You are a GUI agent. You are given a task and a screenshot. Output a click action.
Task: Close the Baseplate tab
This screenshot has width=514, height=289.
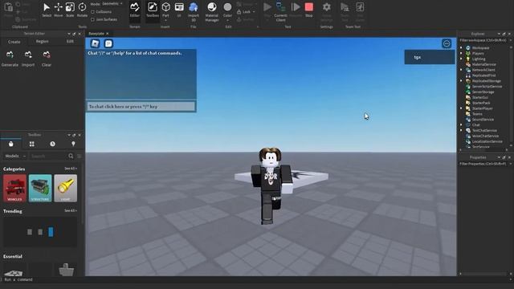[x=108, y=34]
